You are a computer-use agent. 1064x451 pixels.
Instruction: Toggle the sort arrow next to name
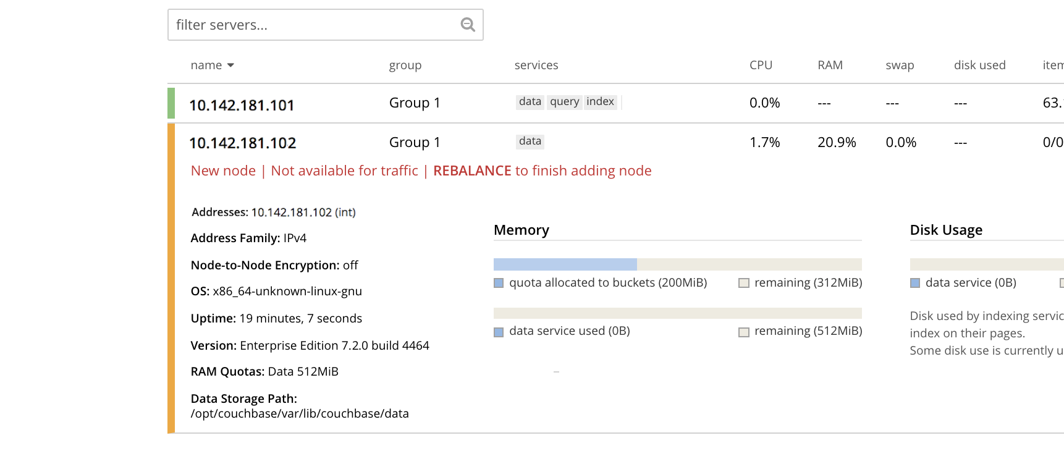(x=230, y=65)
